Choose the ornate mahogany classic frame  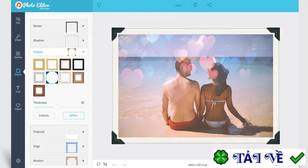tap(39, 91)
